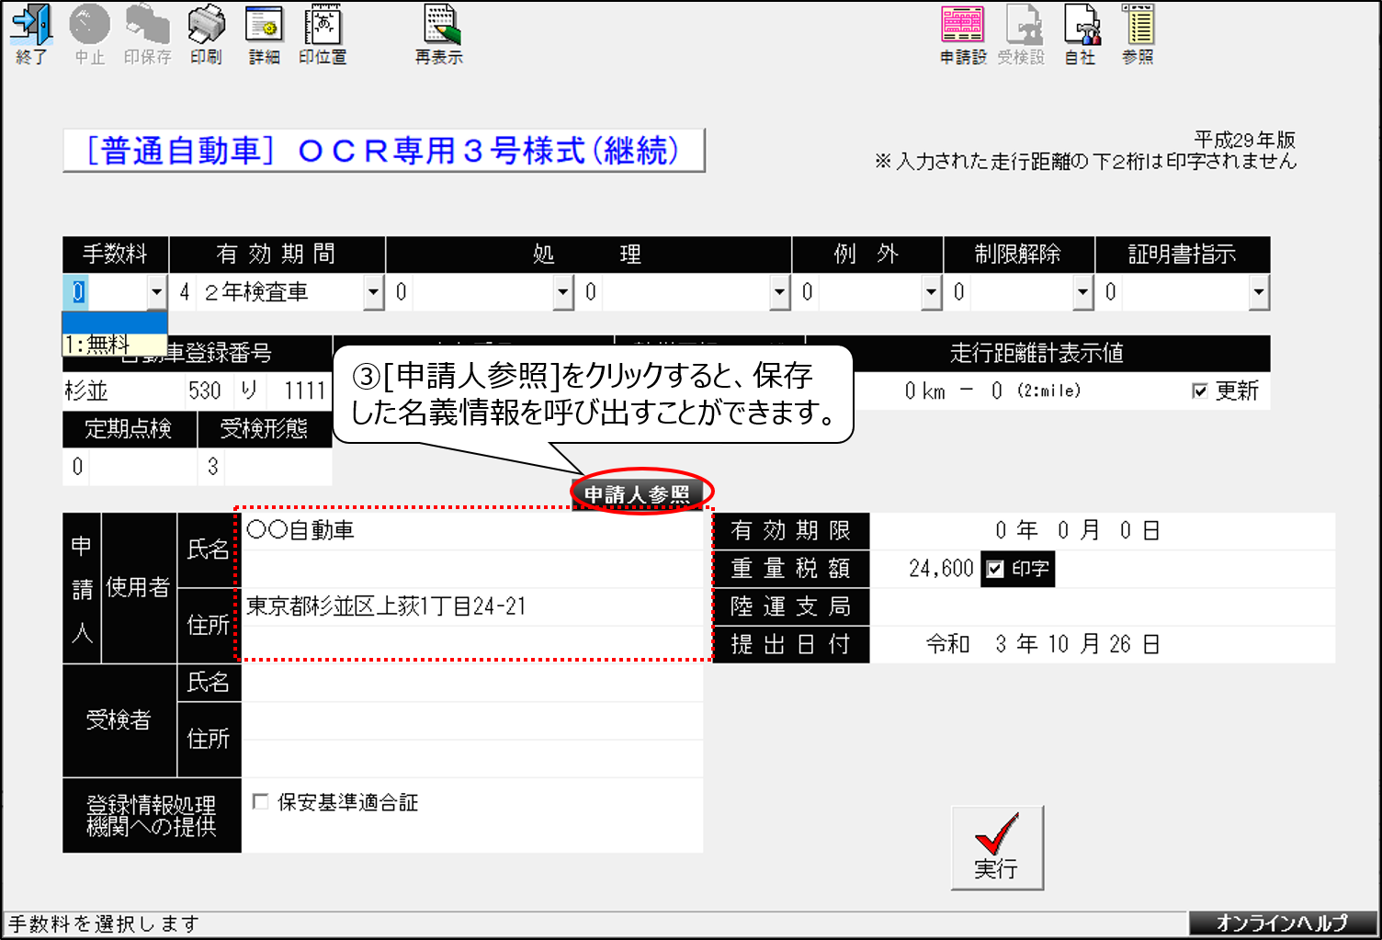1382x940 pixels.
Task: Toggle the 更新 checkbox
Action: point(1199,391)
